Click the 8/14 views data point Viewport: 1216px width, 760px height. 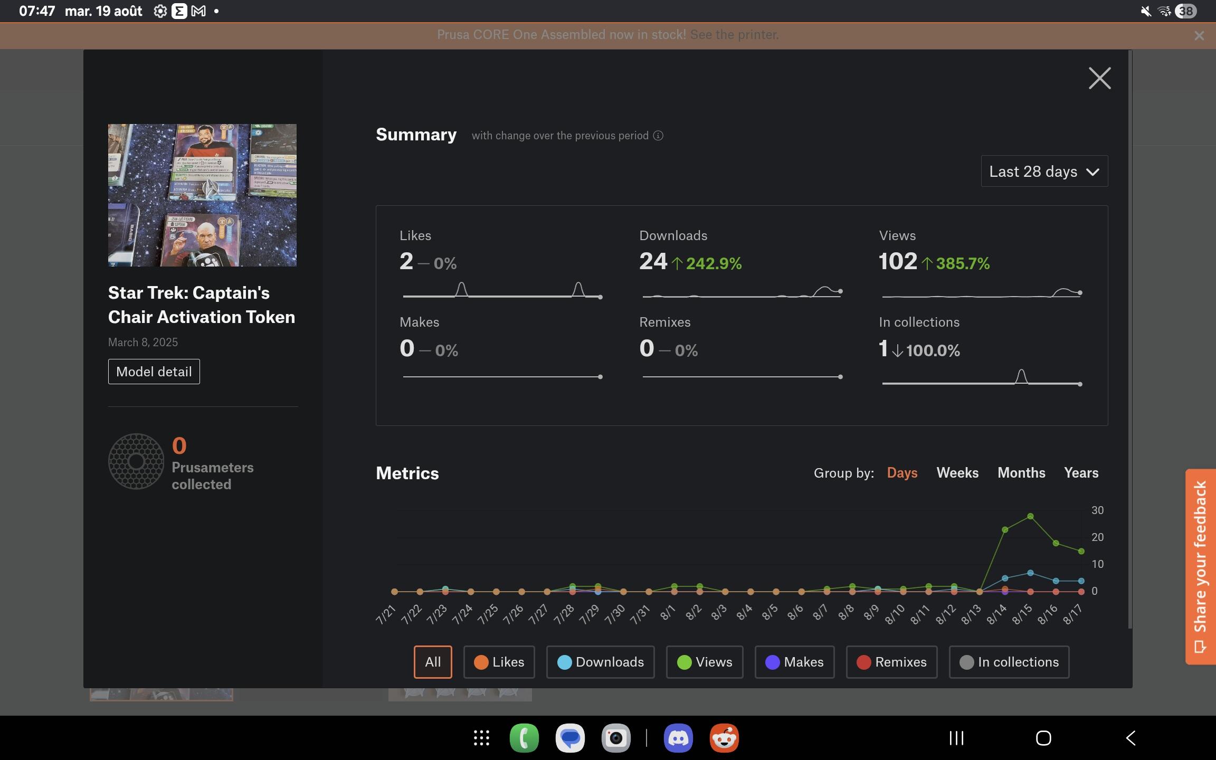point(1005,529)
